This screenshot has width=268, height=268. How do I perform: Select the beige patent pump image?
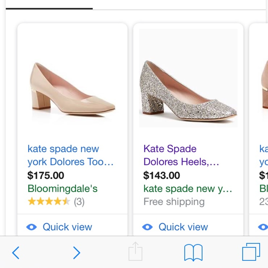point(72,89)
